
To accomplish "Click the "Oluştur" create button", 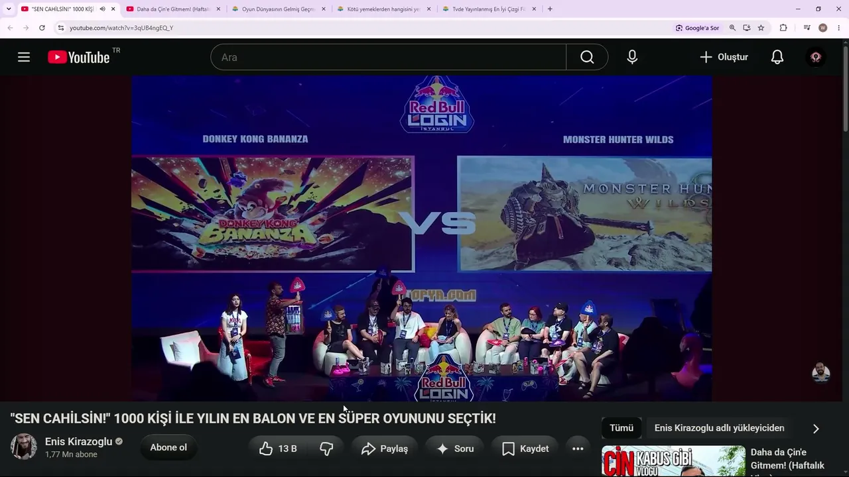I will click(724, 57).
